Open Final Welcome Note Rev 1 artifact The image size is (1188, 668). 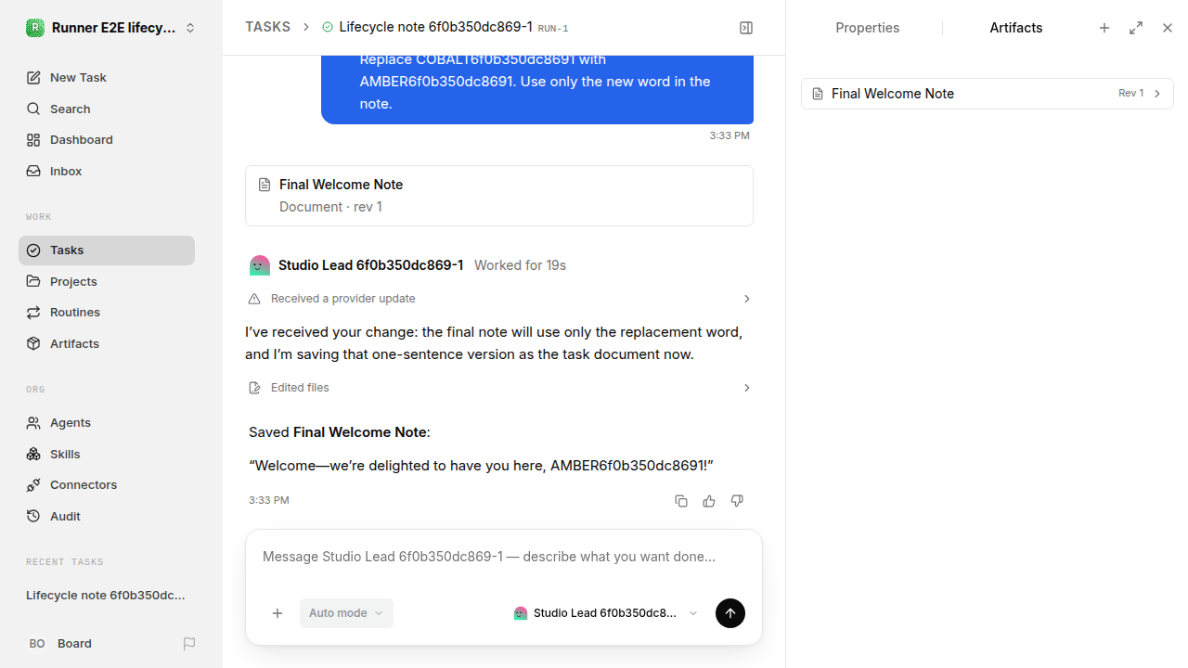988,94
